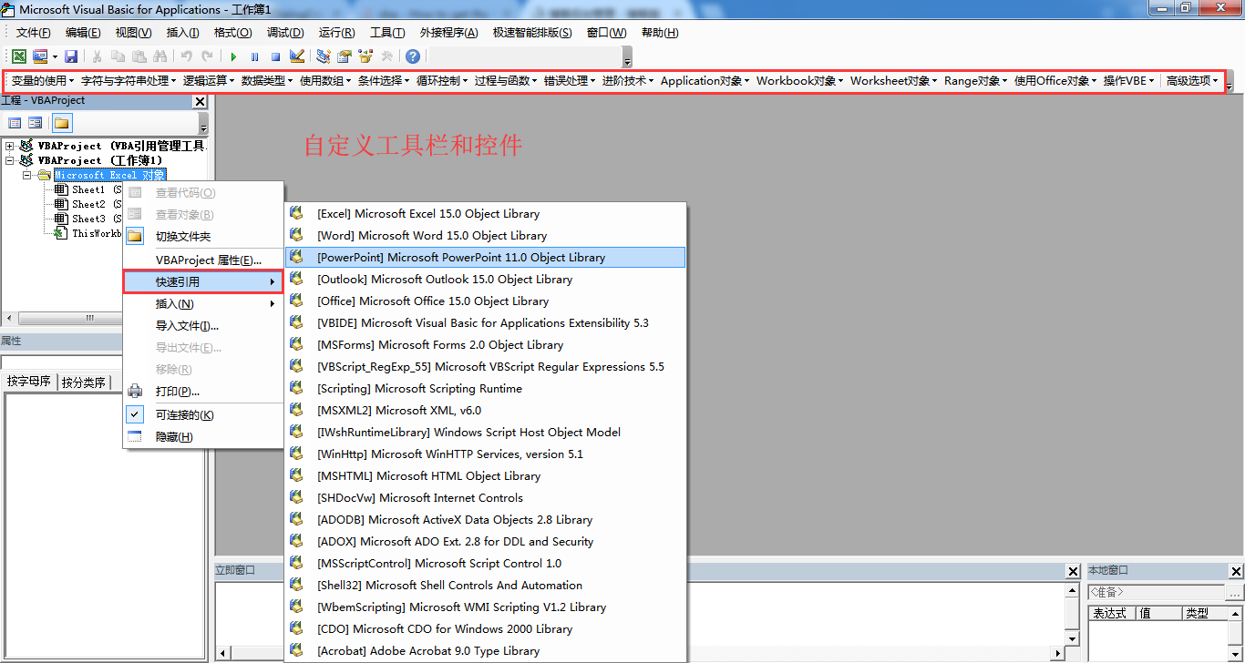Choose 导入文件(I)... from context menu
Screen dimensions: 1245x663
tap(203, 326)
